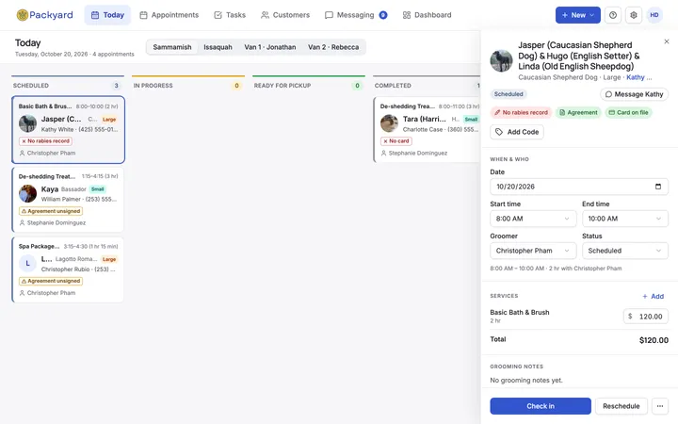The width and height of the screenshot is (678, 424).
Task: Click the Agreement badge in detail panel
Action: (x=578, y=112)
